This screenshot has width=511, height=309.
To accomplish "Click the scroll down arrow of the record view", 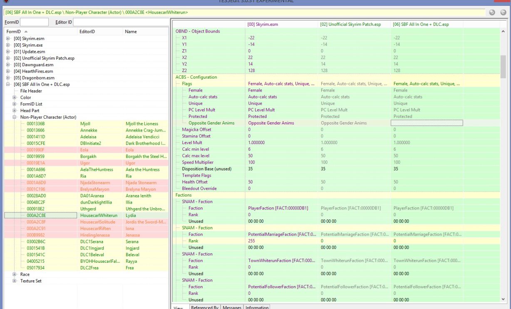I will (503, 299).
